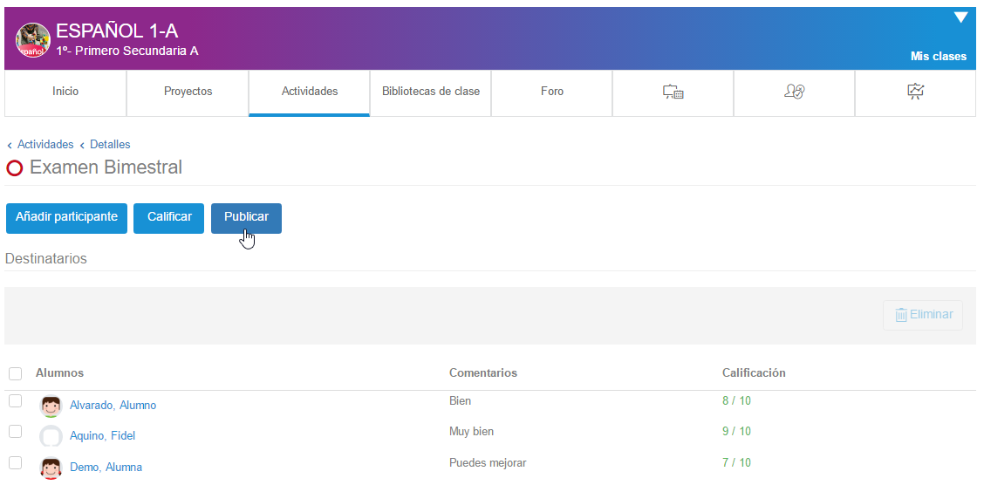
Task: Return to Detalles via the breadcrumb
Action: 110,145
